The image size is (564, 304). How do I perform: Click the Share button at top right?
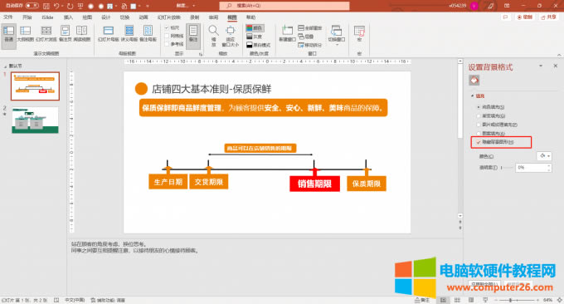(548, 17)
